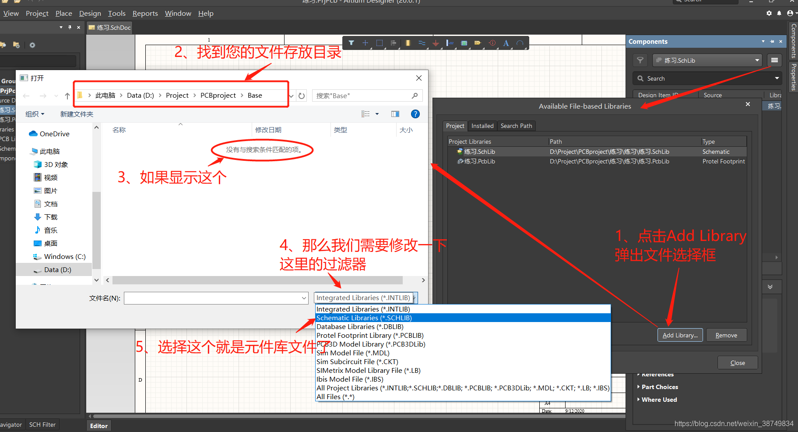Viewport: 798px width, 432px height.
Task: Click the PCBproject breadcrumb in the address bar
Action: tap(218, 96)
